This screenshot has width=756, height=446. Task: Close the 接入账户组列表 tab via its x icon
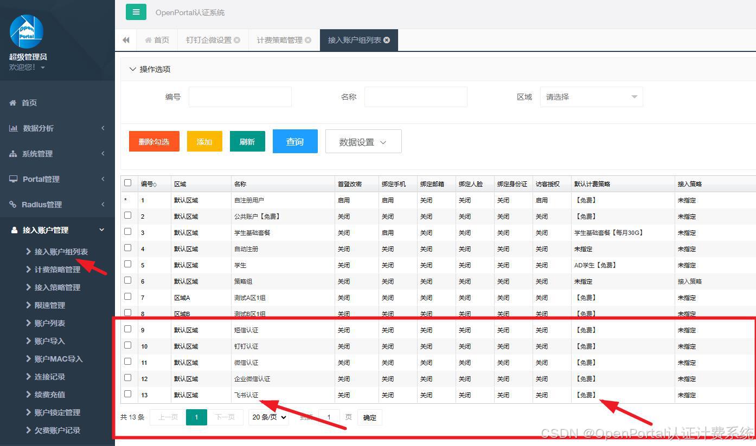point(387,40)
